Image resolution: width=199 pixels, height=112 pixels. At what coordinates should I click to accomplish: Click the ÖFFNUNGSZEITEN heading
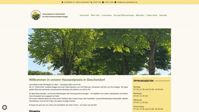coord(143,81)
